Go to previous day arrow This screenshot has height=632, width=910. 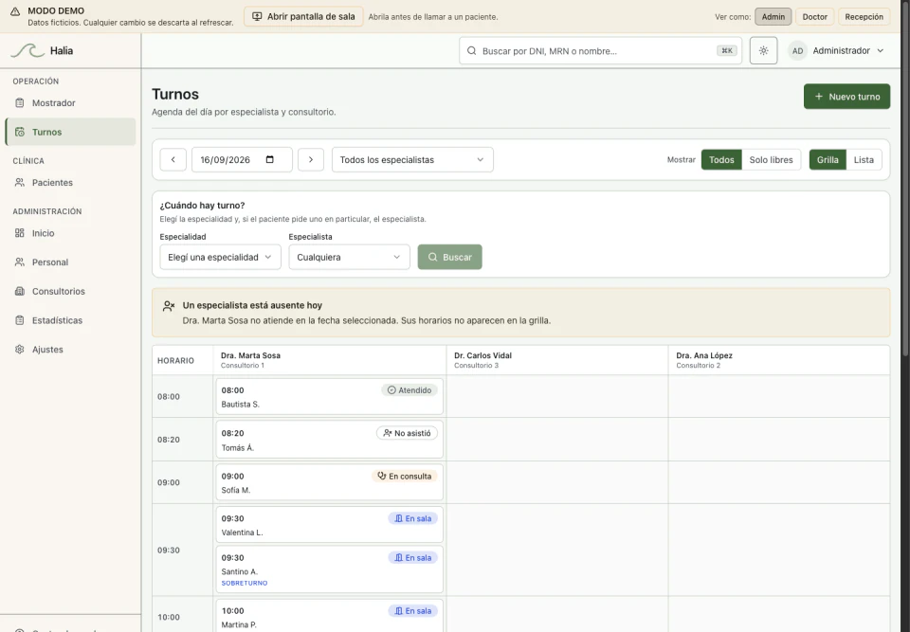[x=173, y=159]
